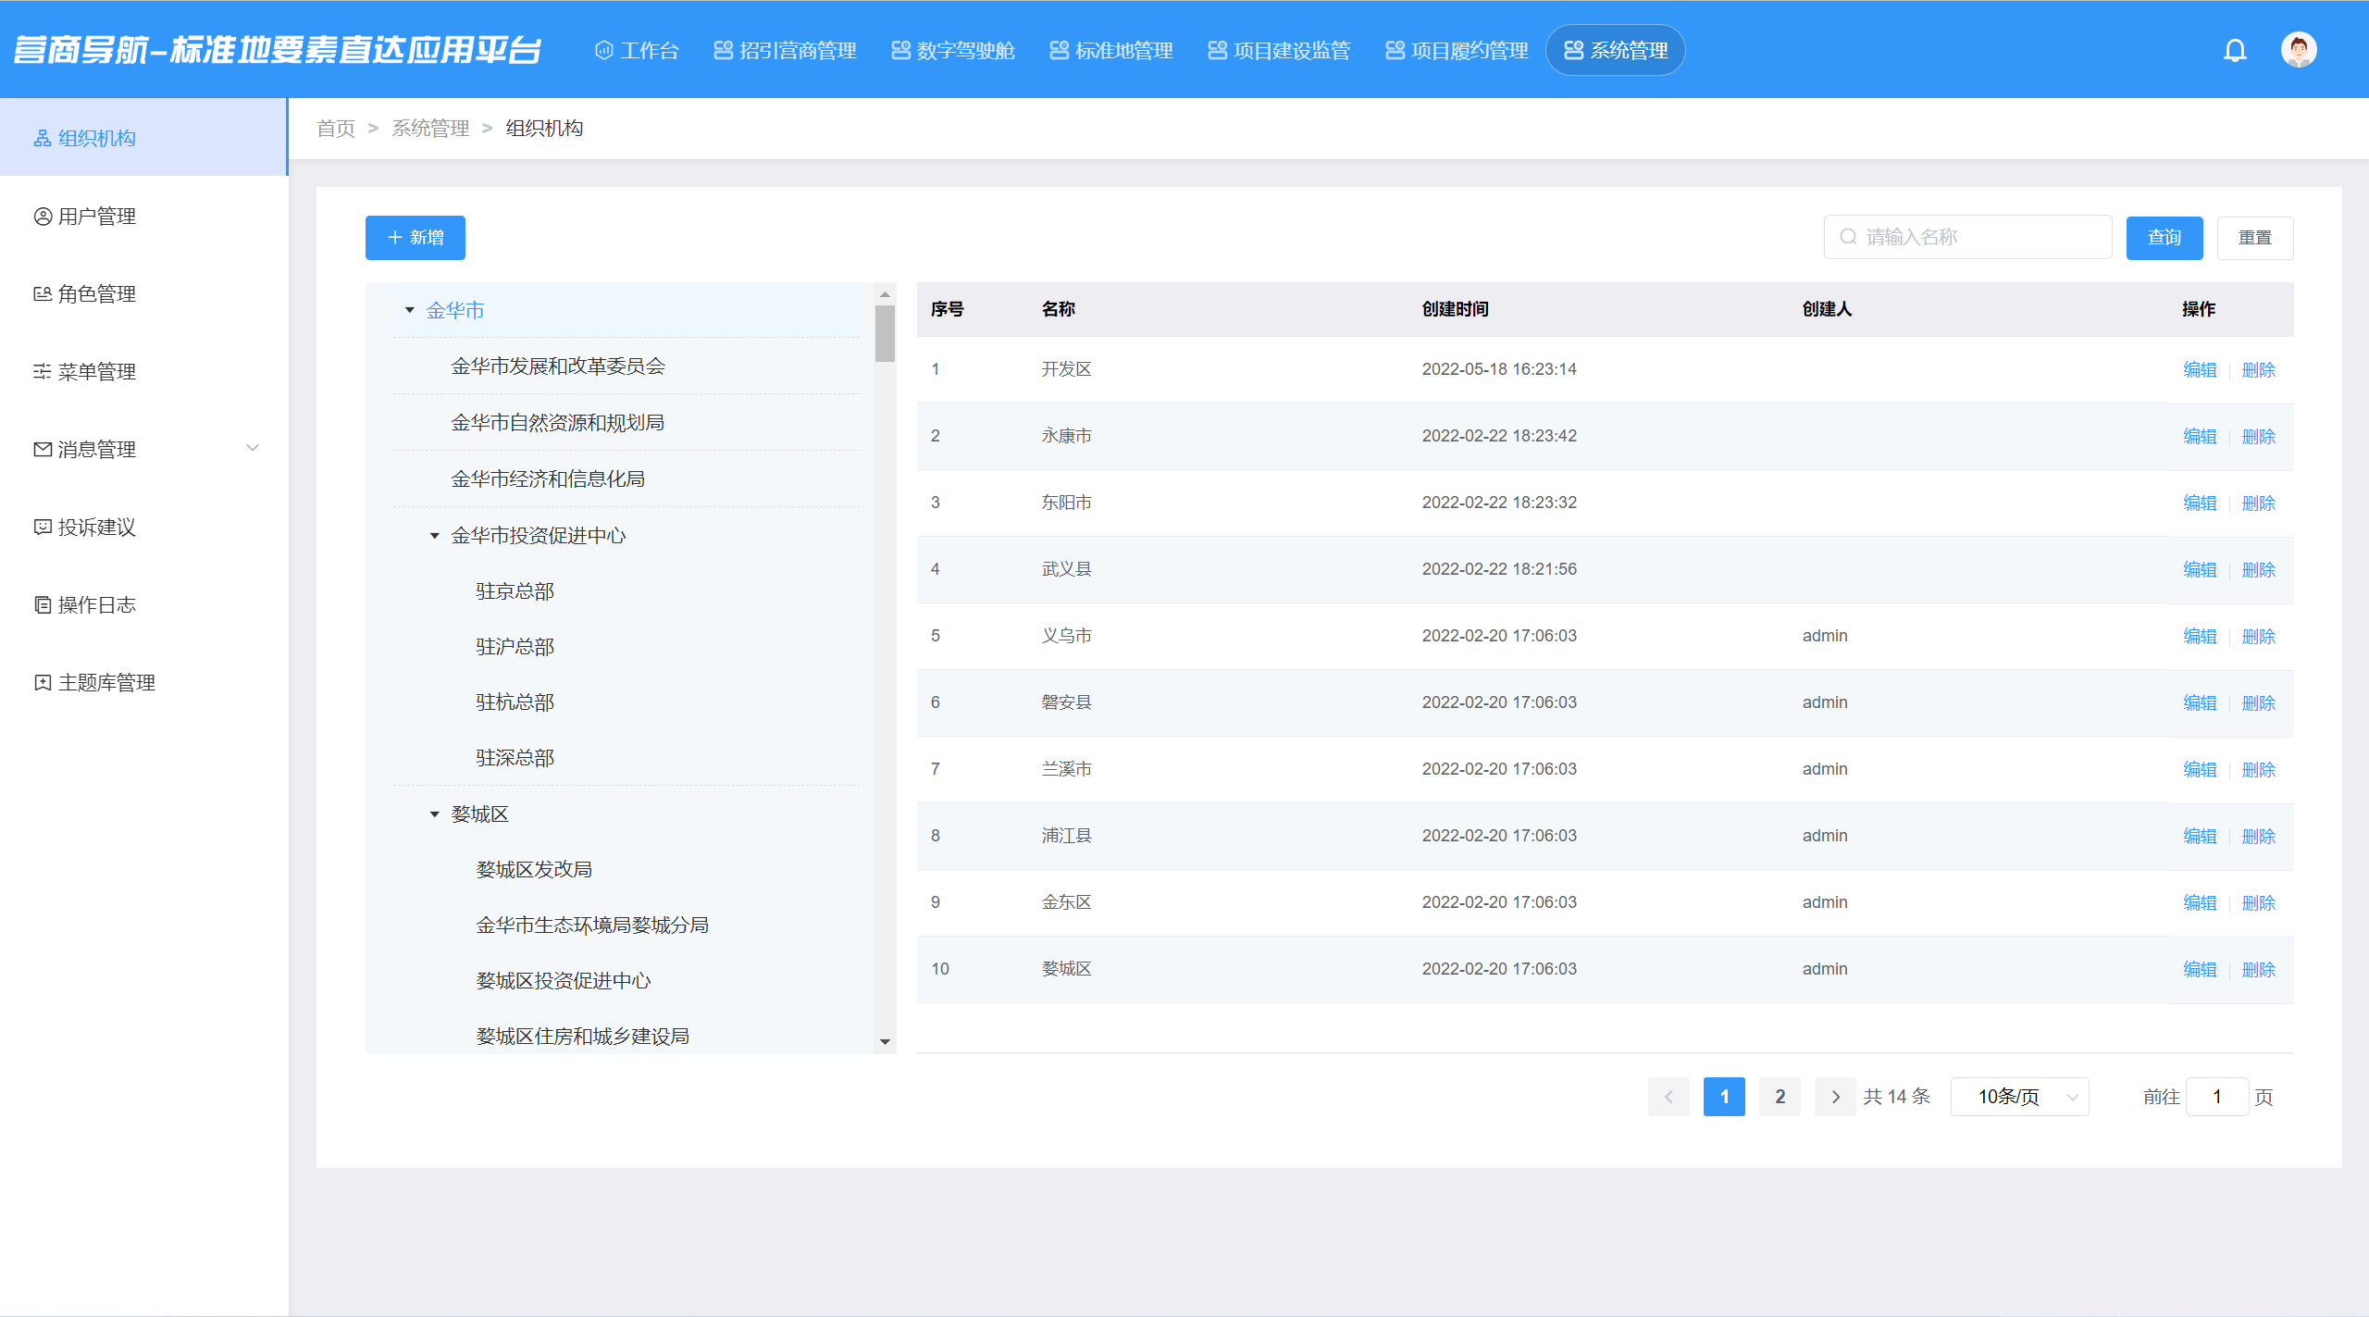This screenshot has width=2369, height=1317.
Task: Click the tree panel scrollbar thumb
Action: [885, 333]
